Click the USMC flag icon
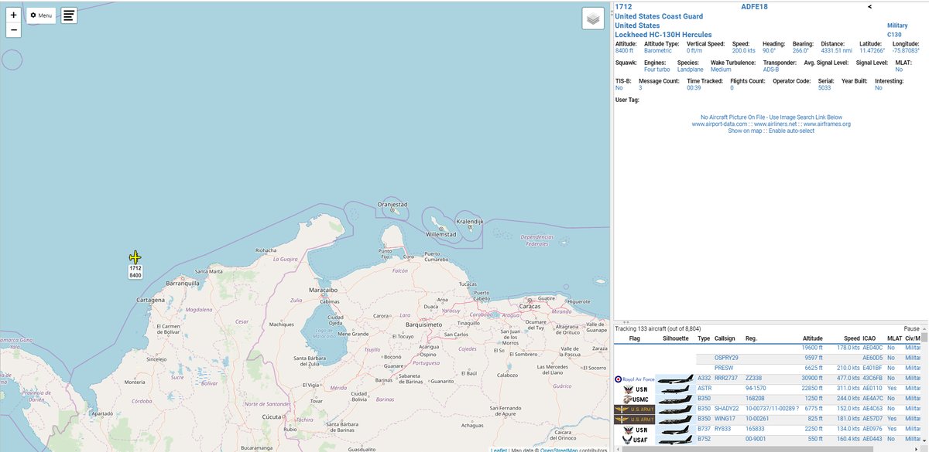This screenshot has width=929, height=452. pyautogui.click(x=635, y=399)
